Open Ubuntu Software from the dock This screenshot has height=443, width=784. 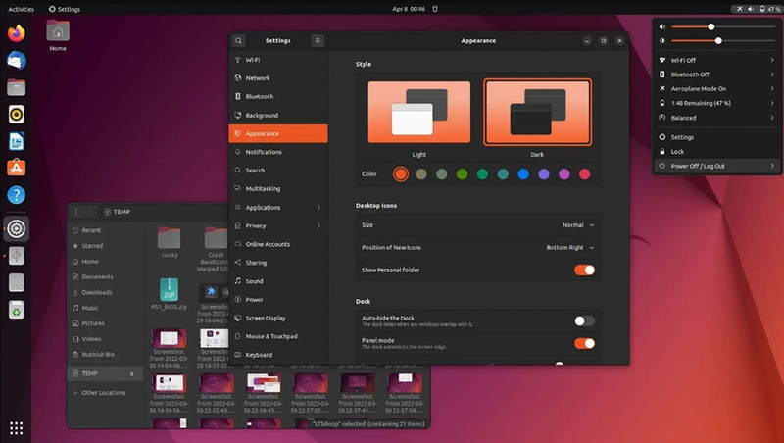(x=16, y=168)
